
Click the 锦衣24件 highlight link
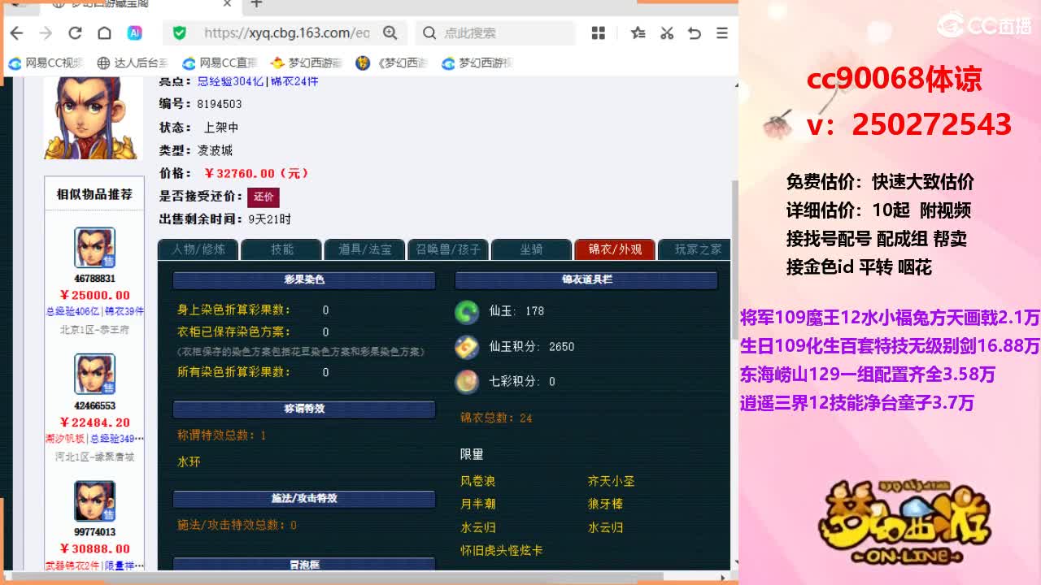[294, 81]
